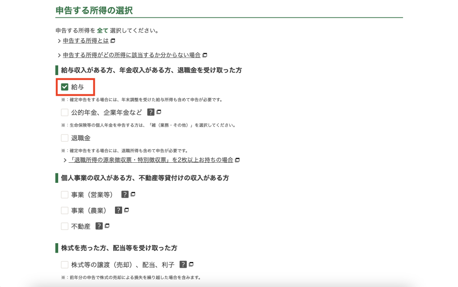This screenshot has width=458, height=287.
Task: Open the help icon next to 事業(農業)
Action: [x=119, y=210]
